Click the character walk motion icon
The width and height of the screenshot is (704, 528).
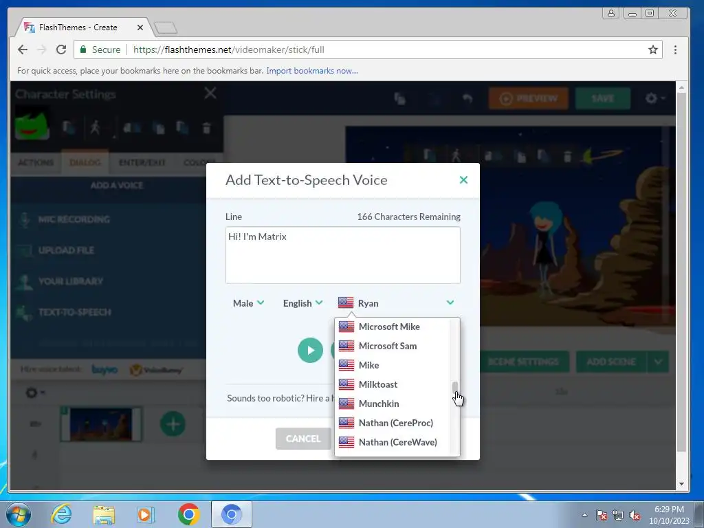pos(95,127)
